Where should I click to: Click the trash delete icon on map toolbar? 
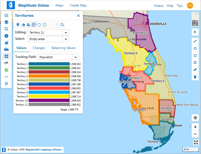pyautogui.click(x=195, y=77)
